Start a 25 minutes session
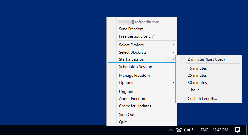The width and height of the screenshot is (248, 135). [x=209, y=76]
